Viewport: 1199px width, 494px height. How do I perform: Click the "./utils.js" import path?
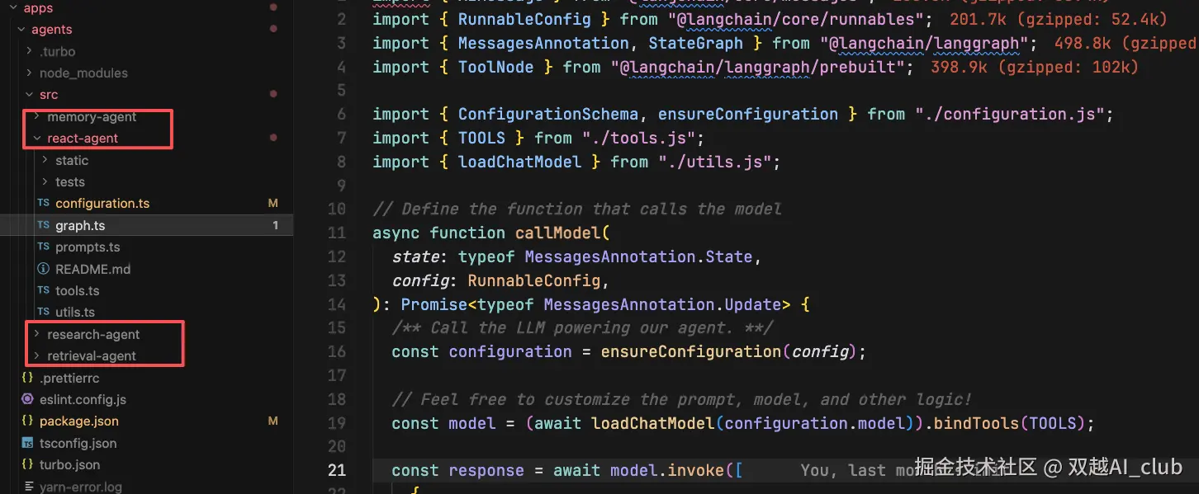pyautogui.click(x=714, y=162)
